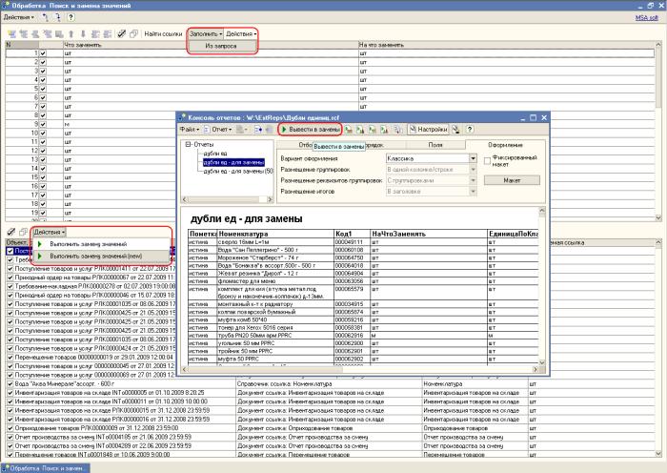Click the Вывести в замены button
The width and height of the screenshot is (667, 473).
[x=310, y=129]
